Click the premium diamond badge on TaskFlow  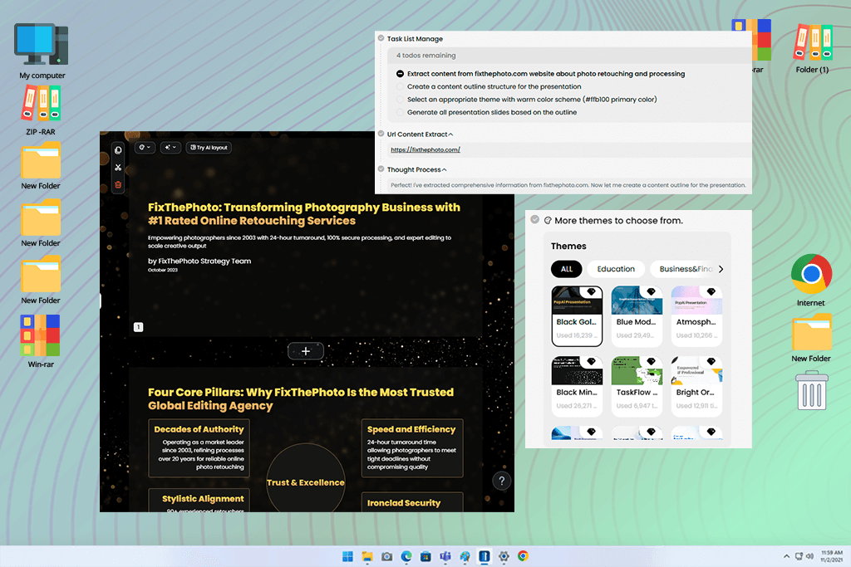(652, 362)
